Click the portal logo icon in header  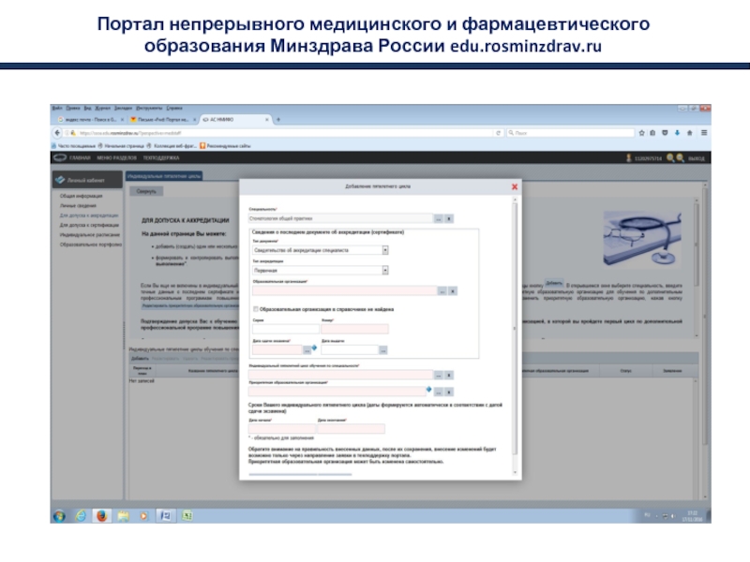pyautogui.click(x=60, y=157)
